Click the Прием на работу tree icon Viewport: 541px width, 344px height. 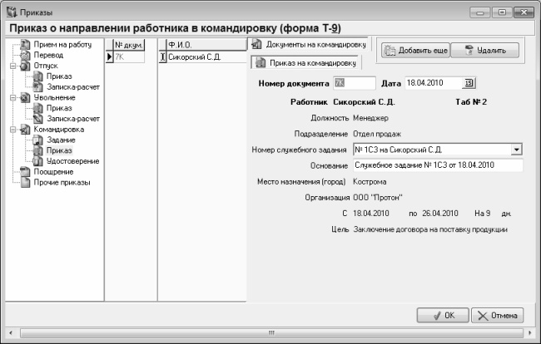(x=24, y=43)
